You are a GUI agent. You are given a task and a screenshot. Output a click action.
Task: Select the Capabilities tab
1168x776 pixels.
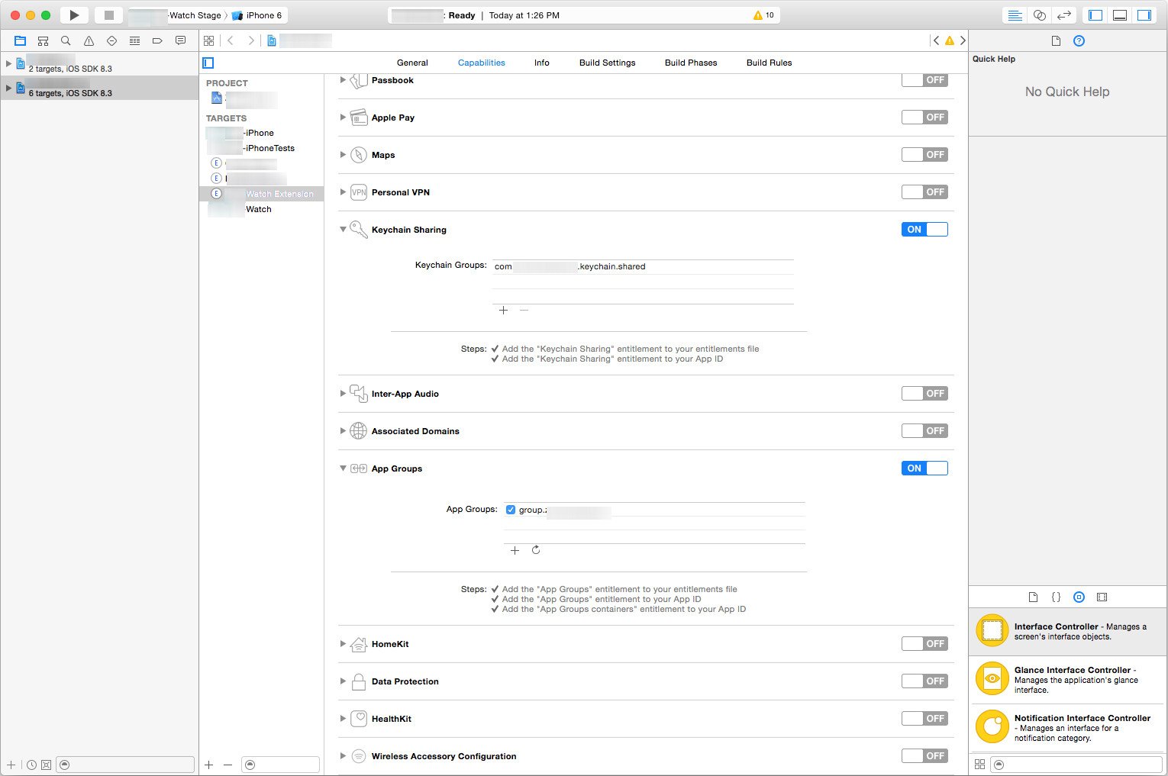(x=481, y=63)
